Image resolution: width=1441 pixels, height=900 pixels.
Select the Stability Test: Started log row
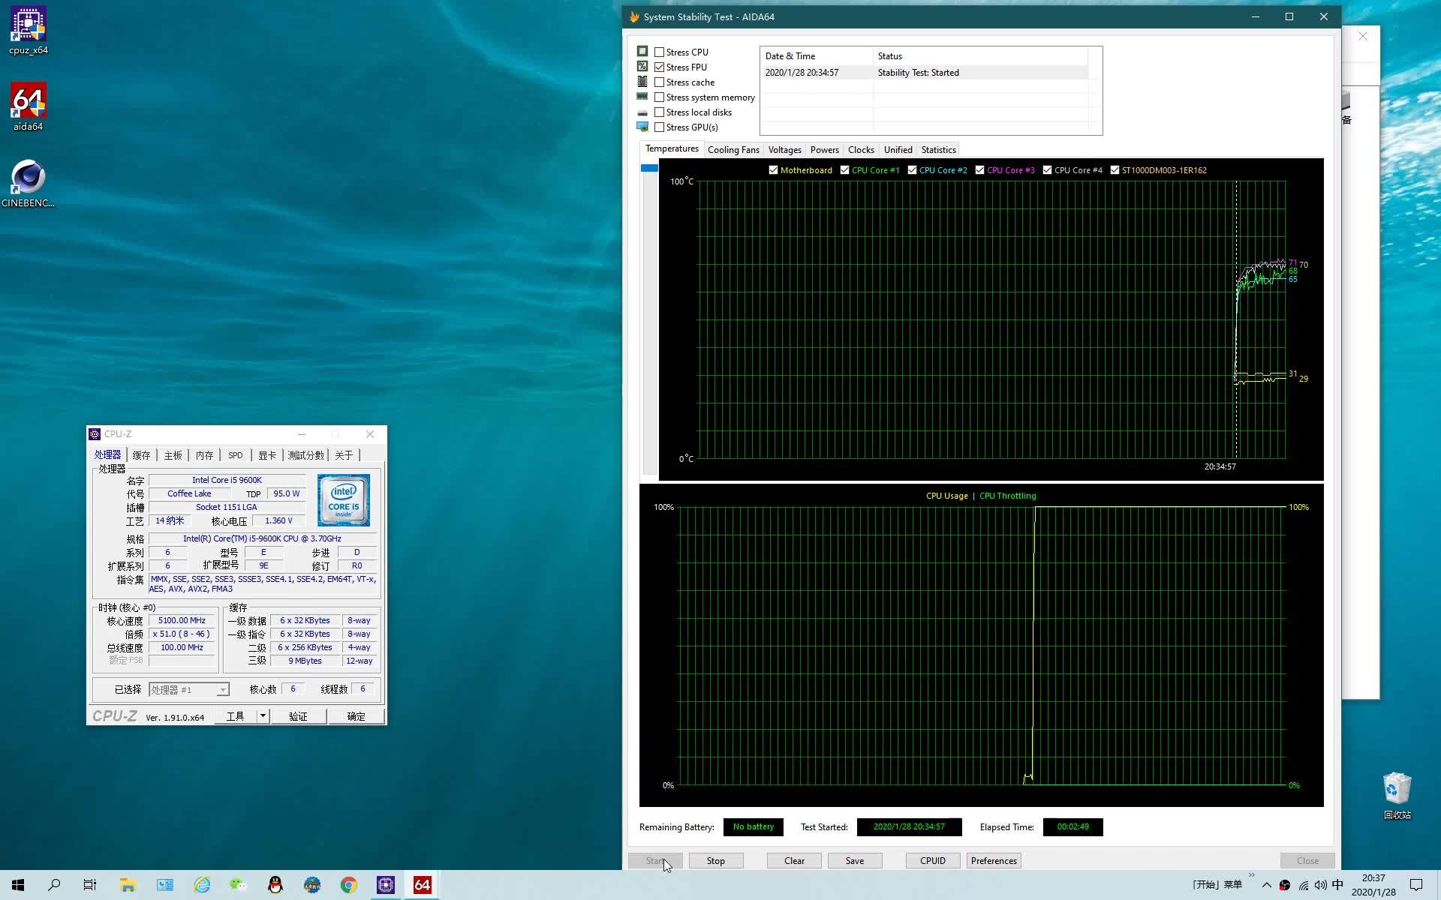pyautogui.click(x=924, y=73)
